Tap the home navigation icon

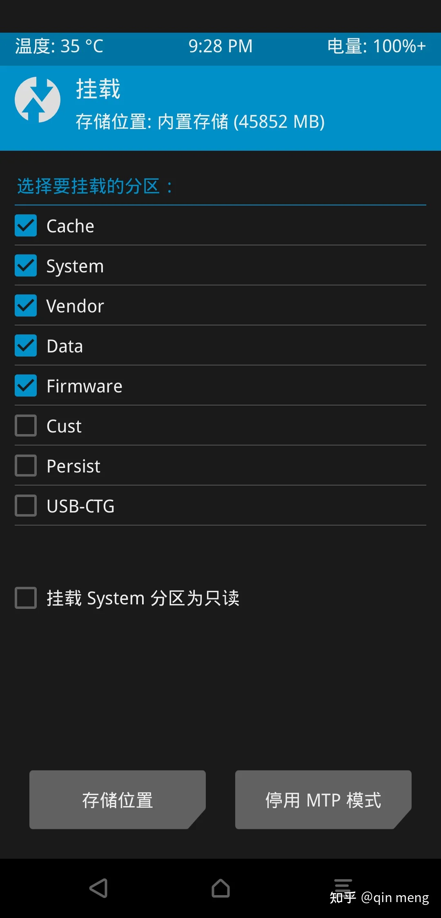pos(220,888)
